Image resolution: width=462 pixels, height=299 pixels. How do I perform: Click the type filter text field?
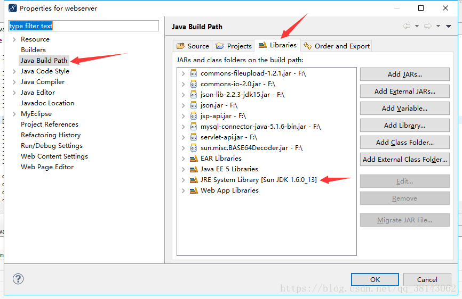84,26
